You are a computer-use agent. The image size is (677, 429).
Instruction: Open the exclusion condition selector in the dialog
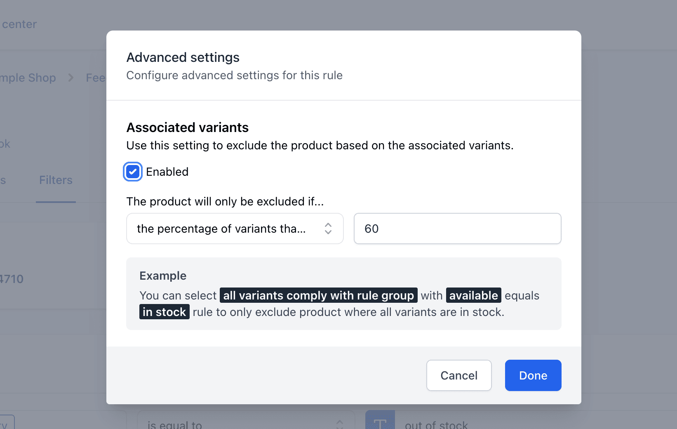(x=235, y=229)
